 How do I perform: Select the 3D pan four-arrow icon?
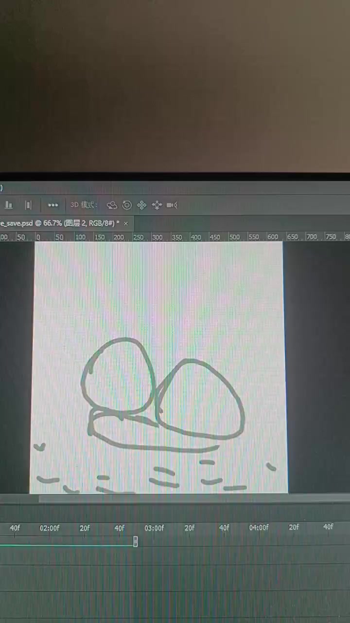tap(142, 205)
